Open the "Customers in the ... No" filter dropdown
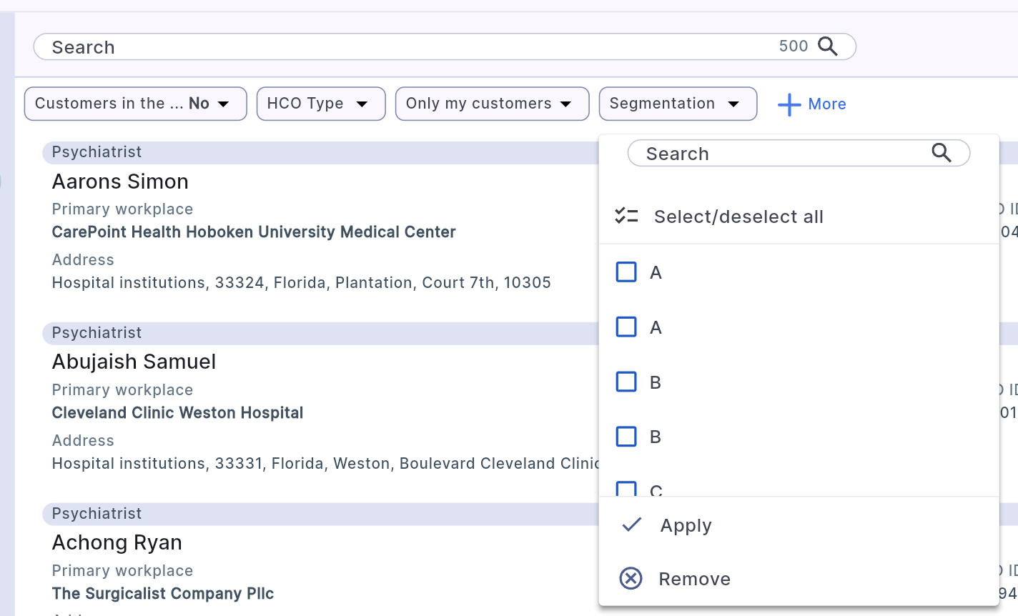This screenshot has height=616, width=1018. click(x=136, y=104)
